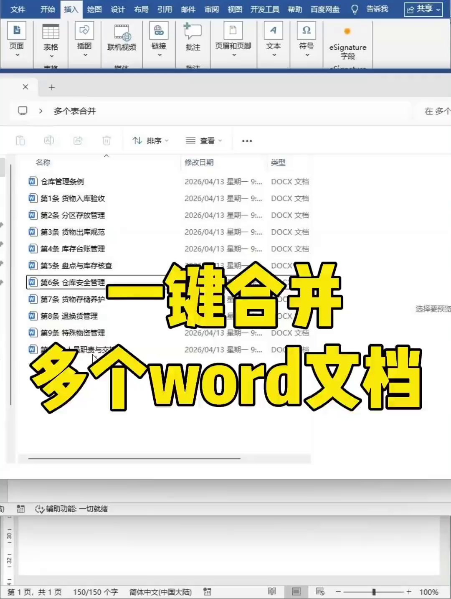451x599 pixels.
Task: Click the 类型 column header
Action: tap(278, 162)
